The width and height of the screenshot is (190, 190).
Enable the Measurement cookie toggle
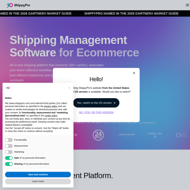pos(9,146)
